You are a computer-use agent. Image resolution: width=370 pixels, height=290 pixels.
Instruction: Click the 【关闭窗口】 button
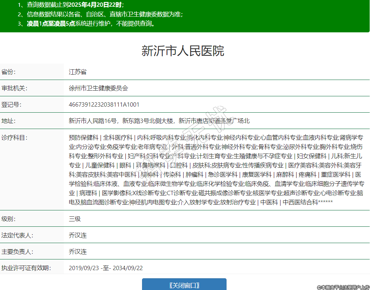click(x=184, y=285)
